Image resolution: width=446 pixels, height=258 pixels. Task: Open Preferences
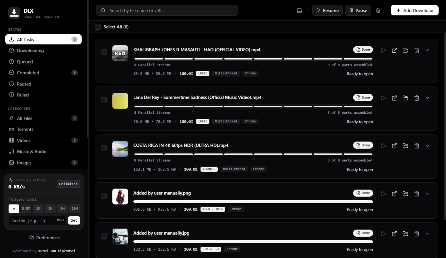coord(44,238)
